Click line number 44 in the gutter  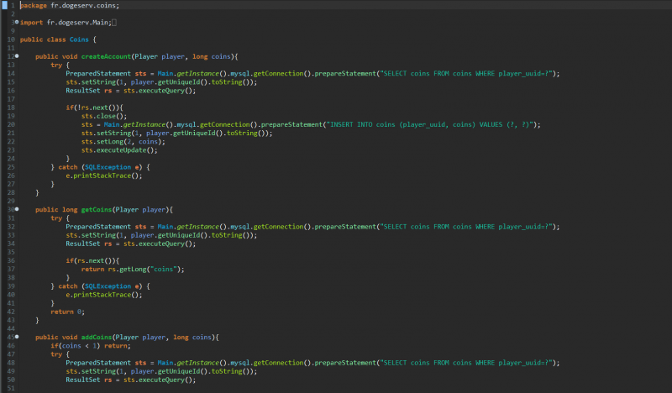11,328
